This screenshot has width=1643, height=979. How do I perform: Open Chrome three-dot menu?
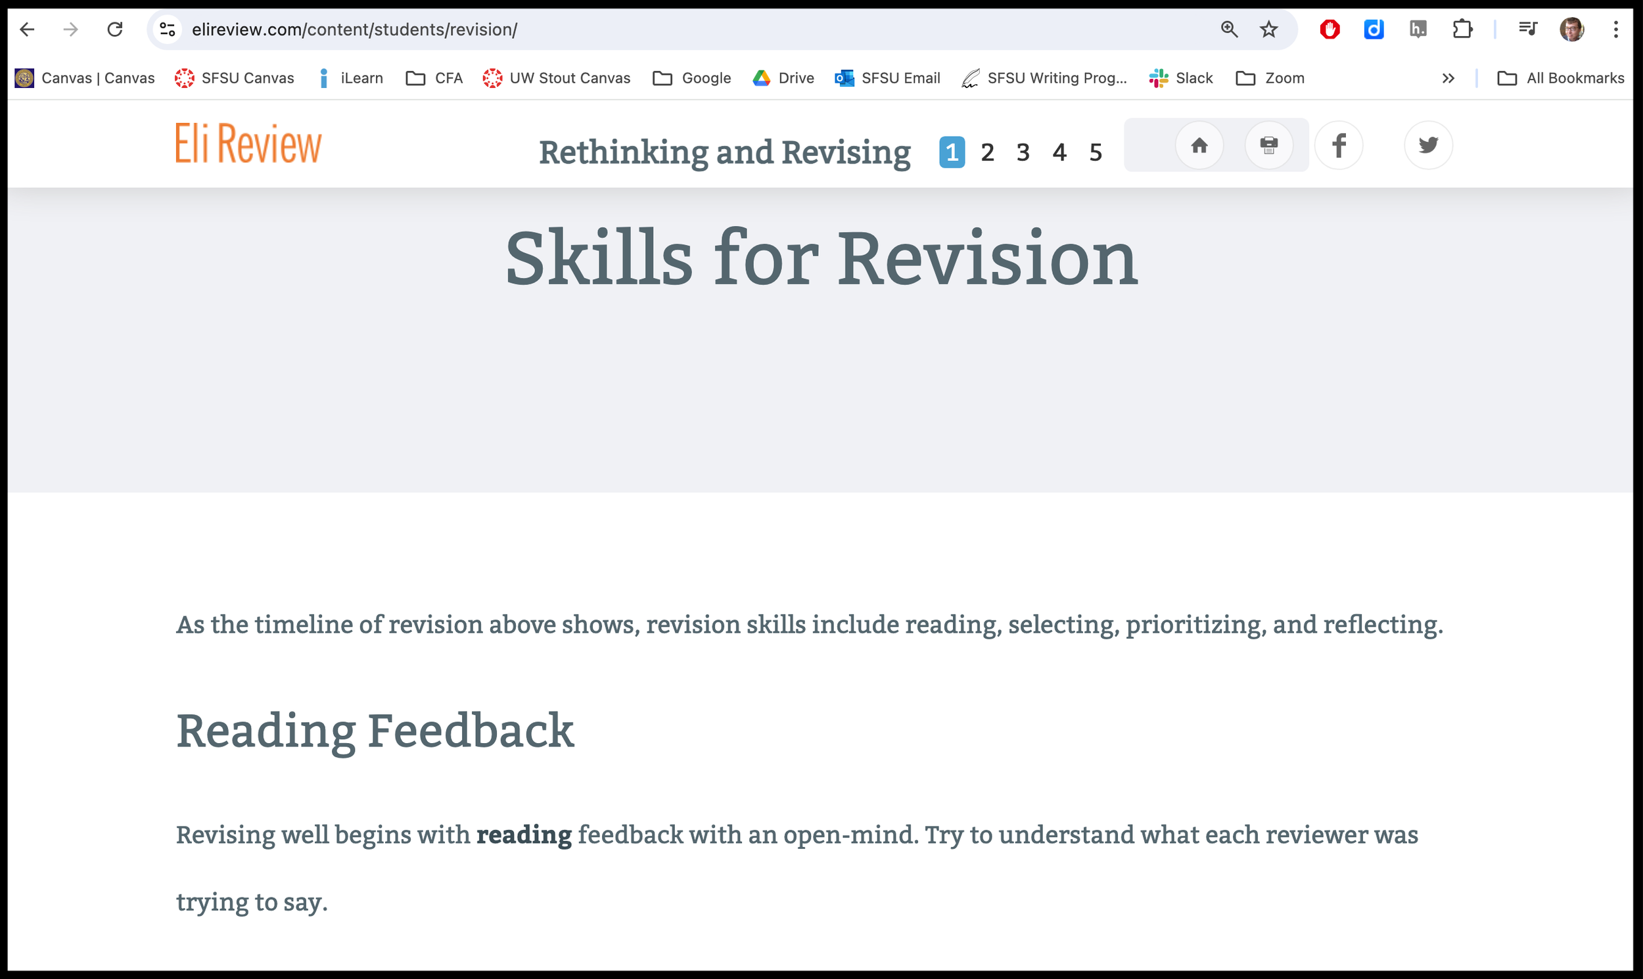tap(1615, 30)
